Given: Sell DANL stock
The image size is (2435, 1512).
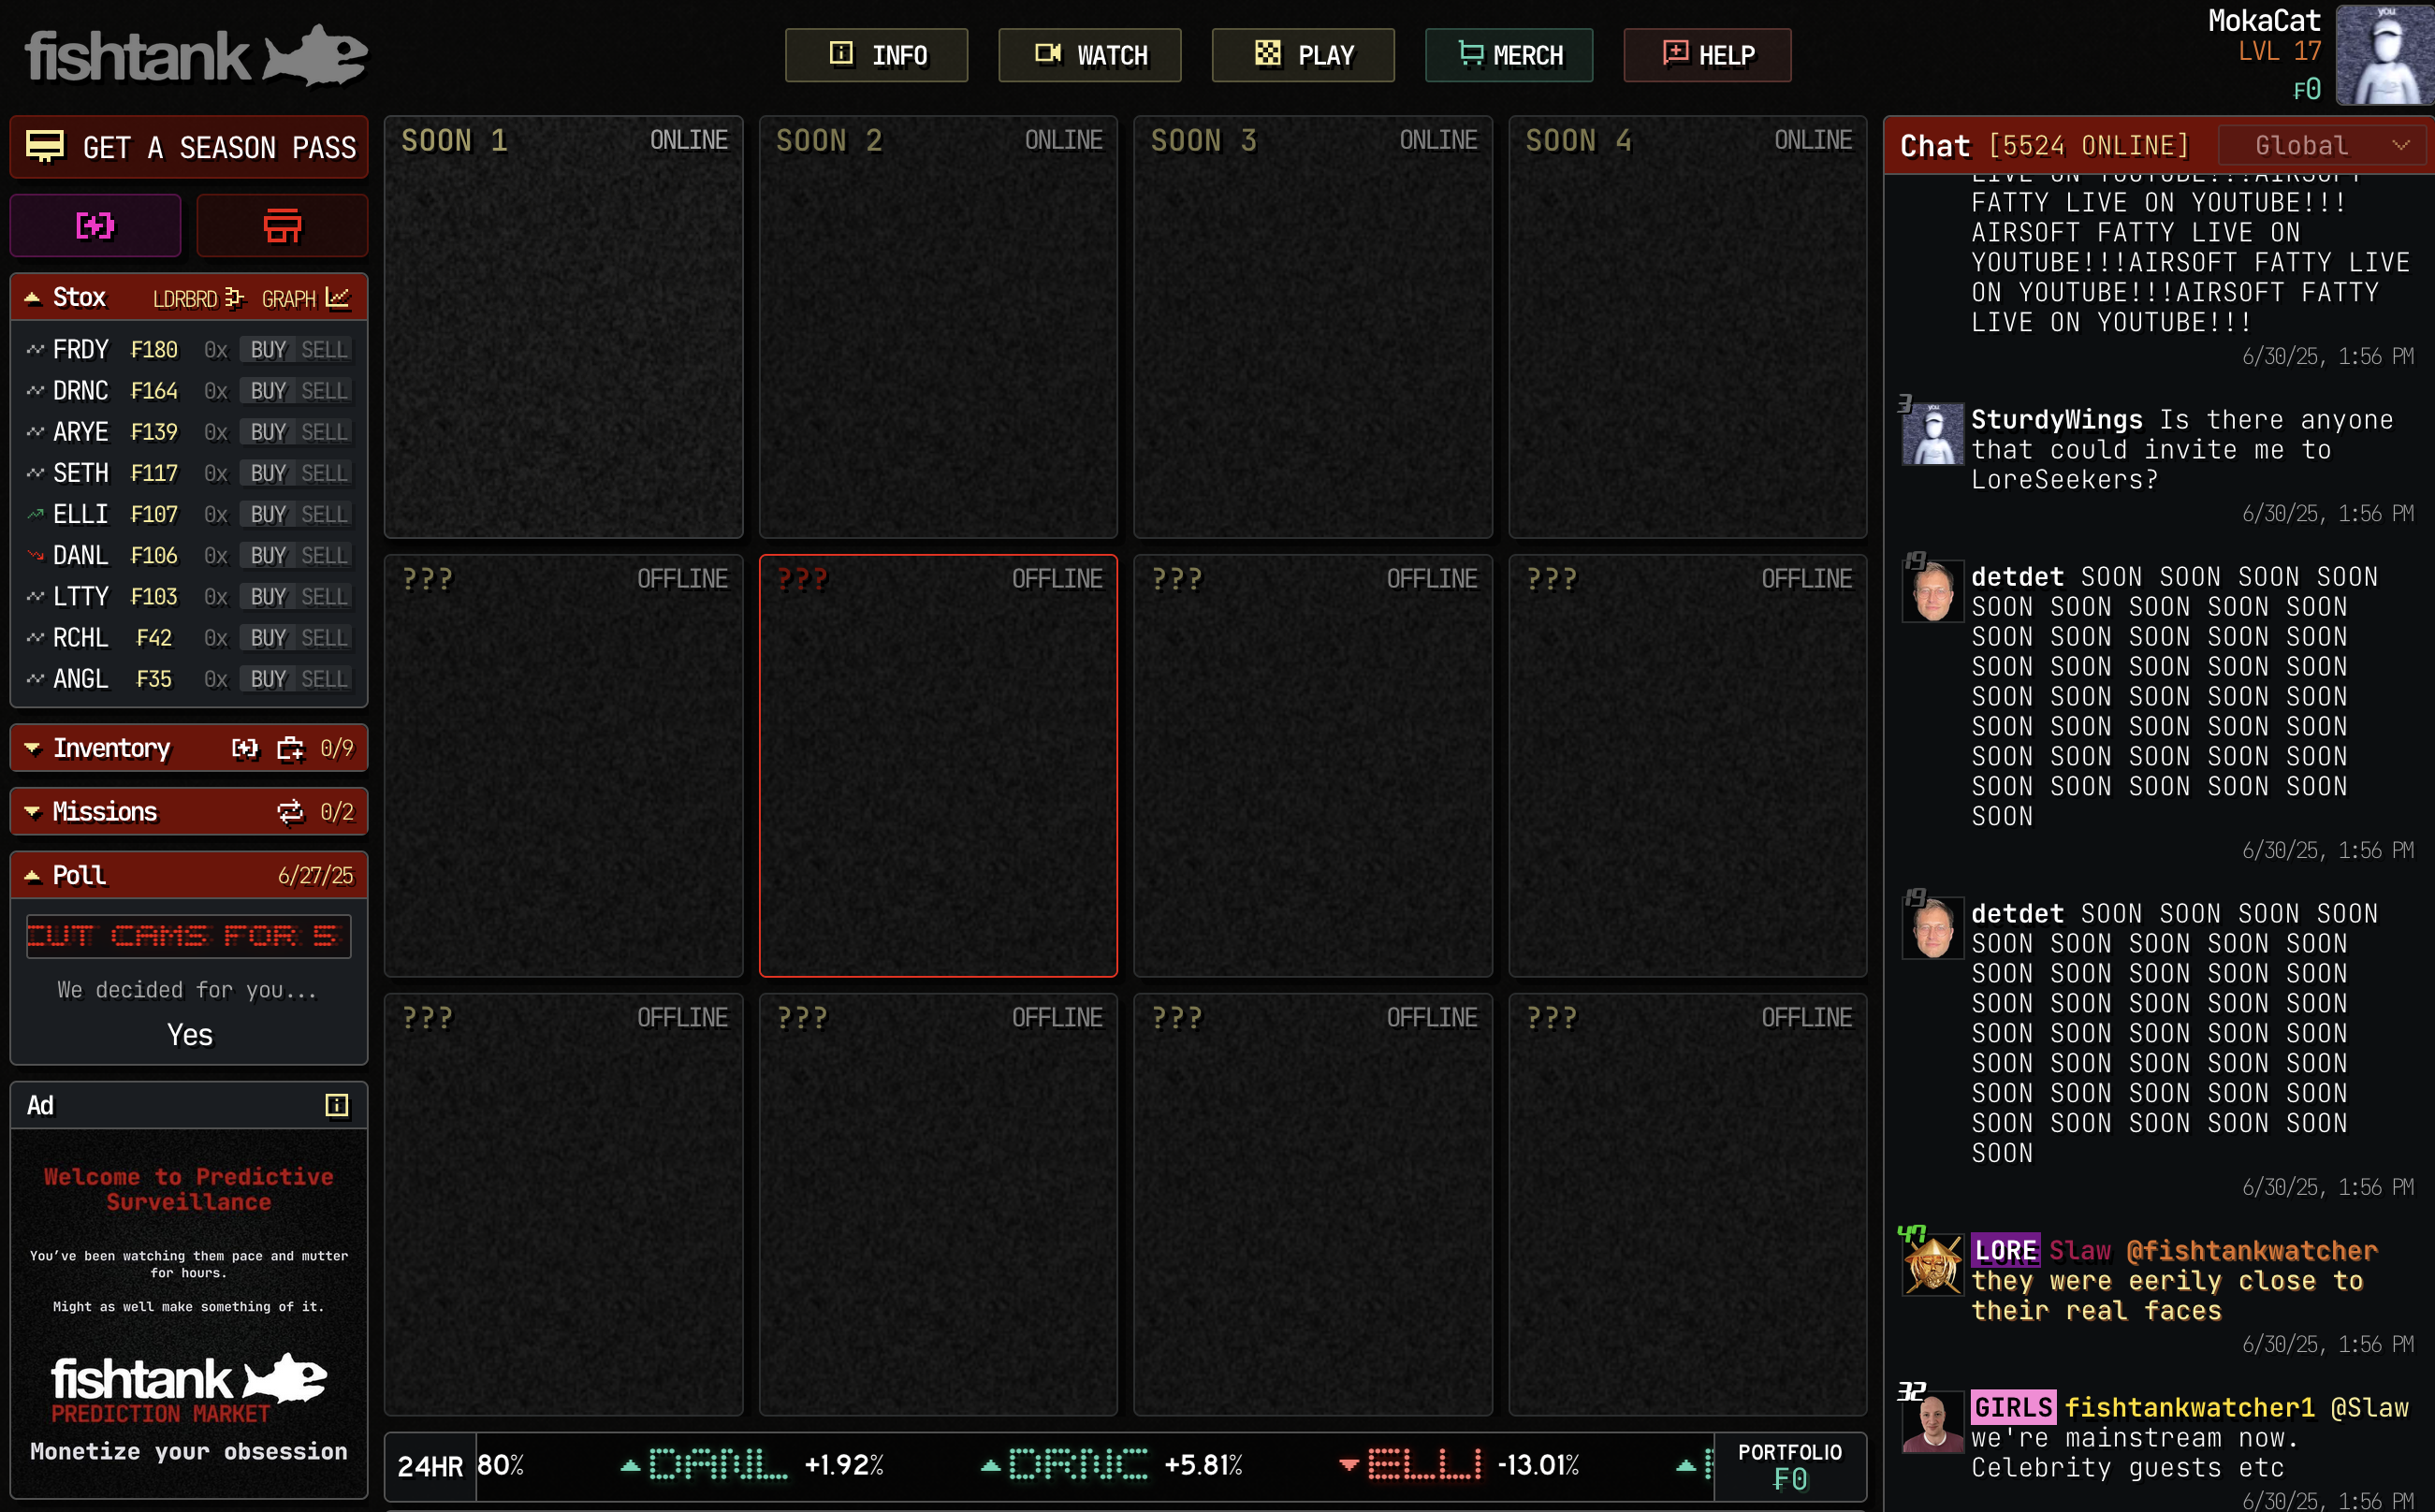Looking at the screenshot, I should 325,555.
